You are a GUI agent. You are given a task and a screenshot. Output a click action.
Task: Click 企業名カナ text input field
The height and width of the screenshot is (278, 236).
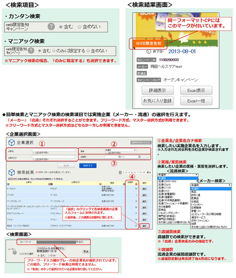(53, 157)
